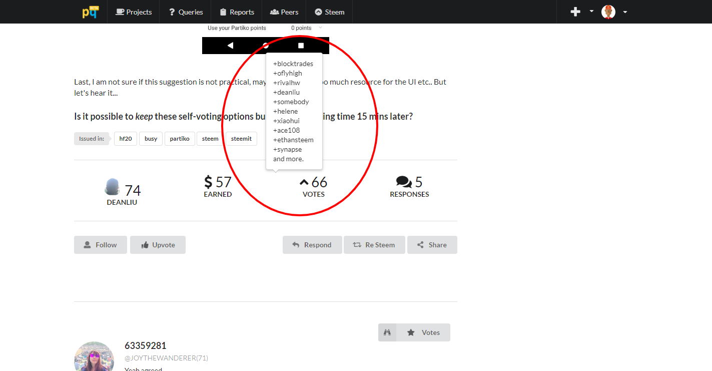Select +helene in the voters popup
The width and height of the screenshot is (712, 371).
pyautogui.click(x=286, y=111)
